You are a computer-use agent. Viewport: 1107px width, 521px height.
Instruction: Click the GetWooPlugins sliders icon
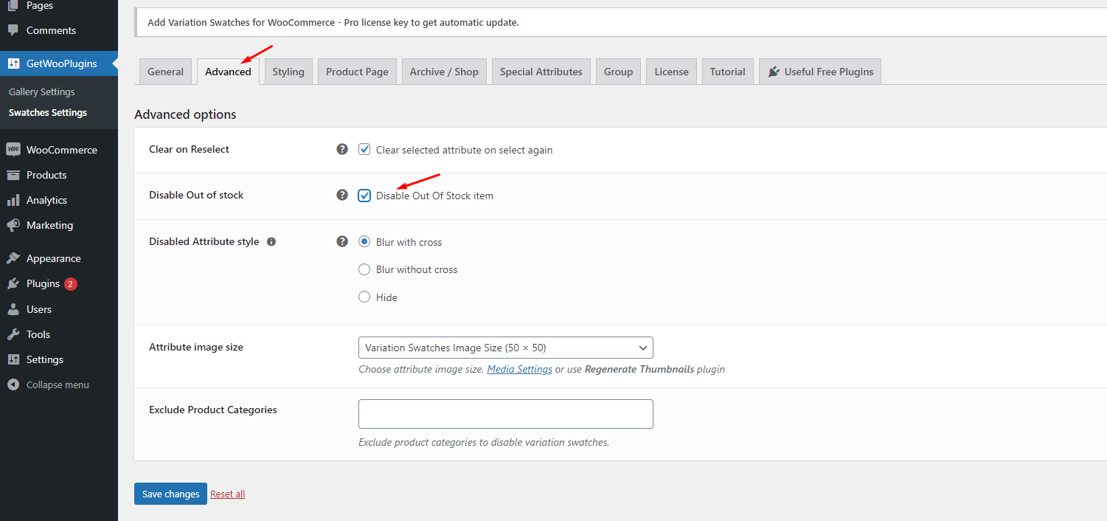point(13,63)
